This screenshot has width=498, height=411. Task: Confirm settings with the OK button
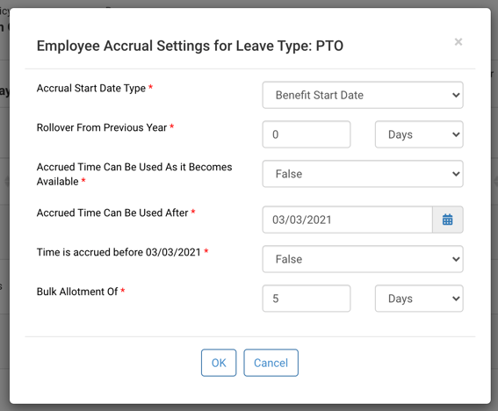click(x=219, y=363)
